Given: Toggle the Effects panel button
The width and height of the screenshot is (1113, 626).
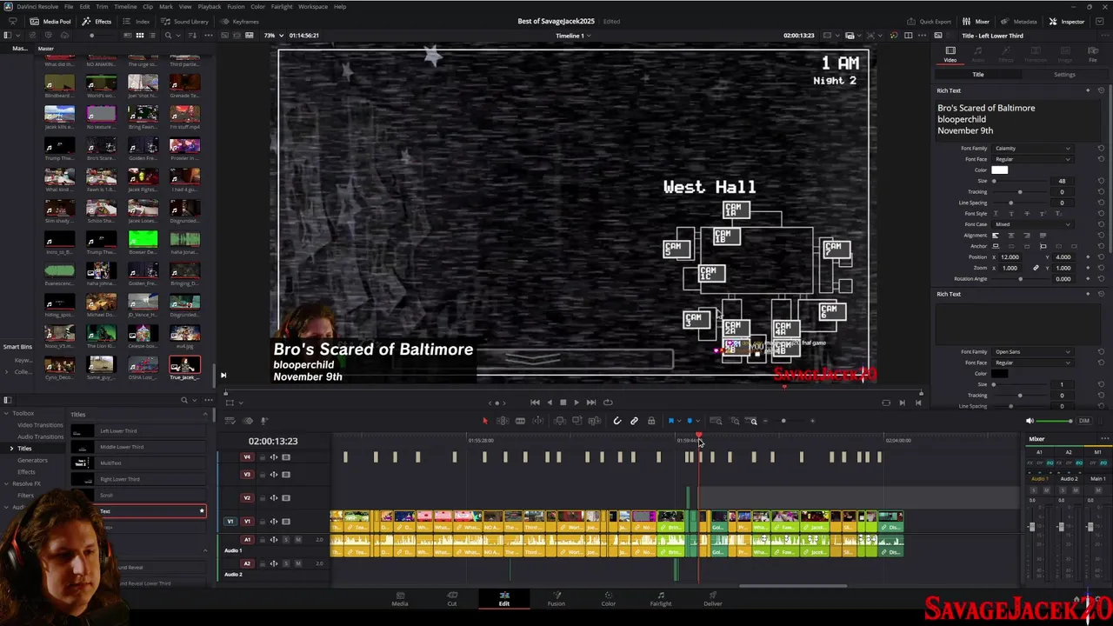Looking at the screenshot, I should pos(97,21).
